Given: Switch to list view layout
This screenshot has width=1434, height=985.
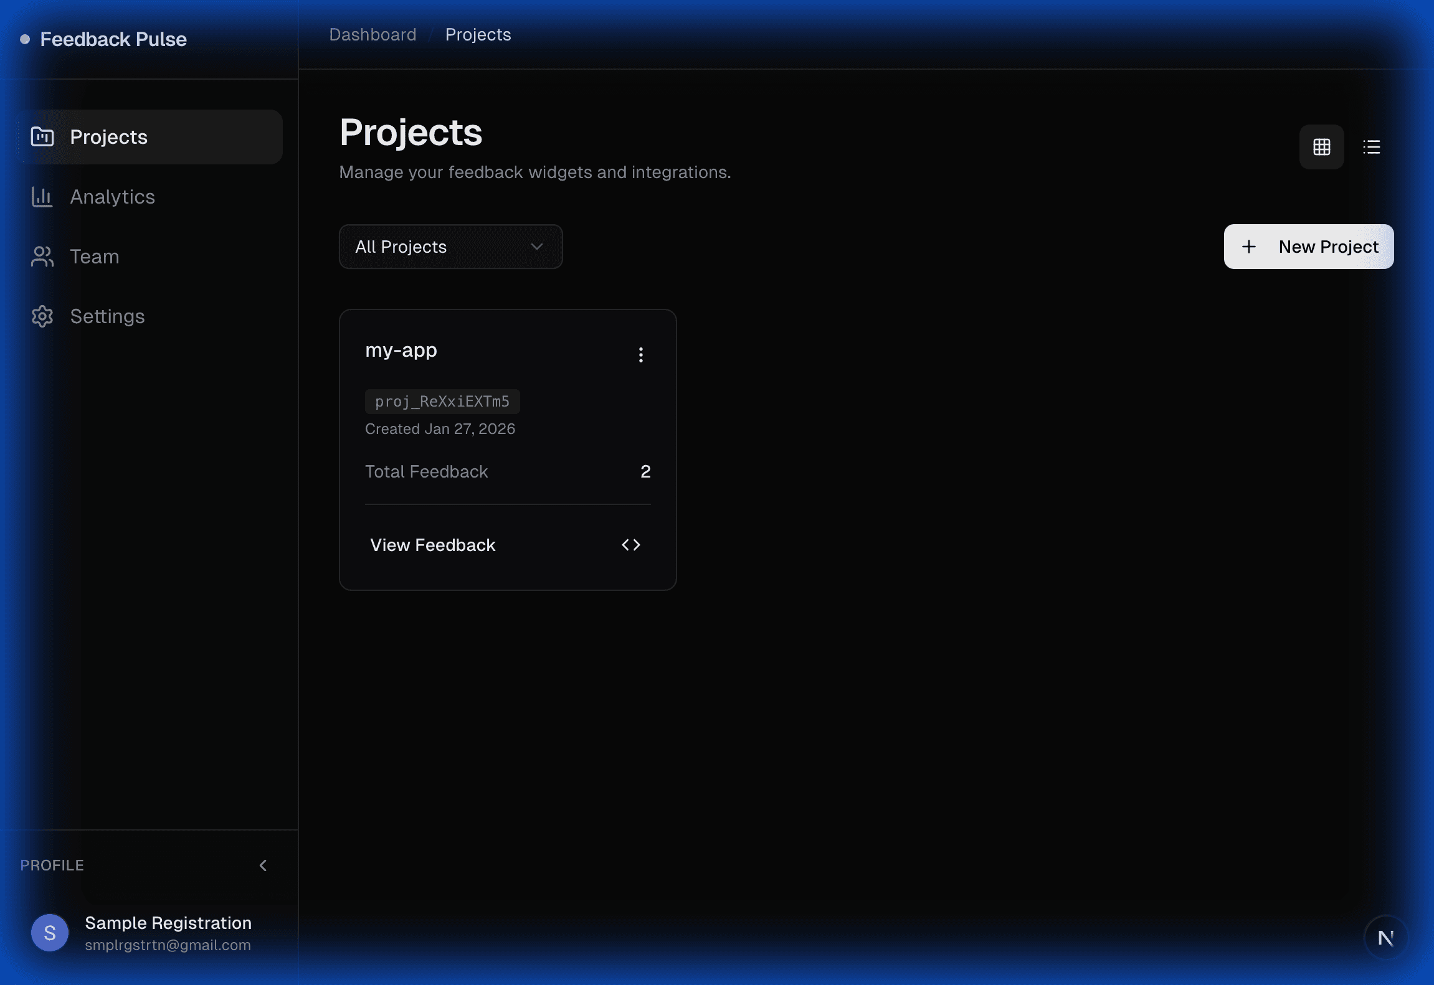Looking at the screenshot, I should 1370,146.
